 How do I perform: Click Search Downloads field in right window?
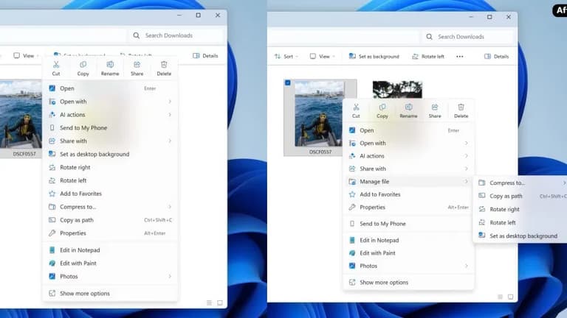pyautogui.click(x=467, y=37)
